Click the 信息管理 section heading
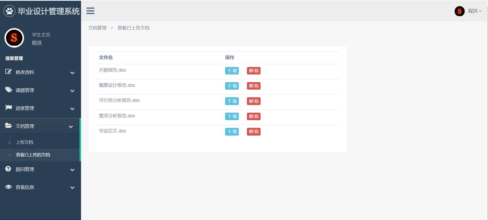 tap(14, 58)
